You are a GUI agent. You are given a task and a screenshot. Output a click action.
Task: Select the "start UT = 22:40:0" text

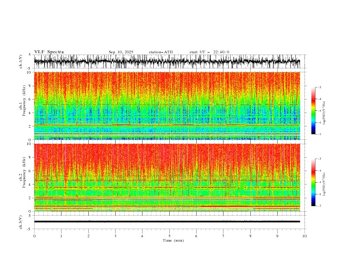pos(209,52)
